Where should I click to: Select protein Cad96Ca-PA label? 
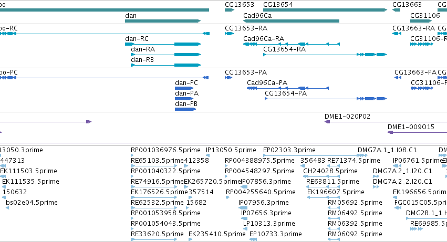(267, 83)
